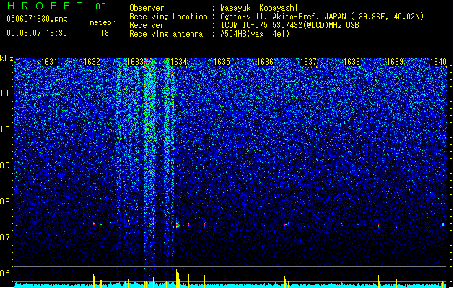454x288 pixels.
Task: Click the Ogata-vill. Akita-Pref. JAPAN location text
Action: (322, 17)
